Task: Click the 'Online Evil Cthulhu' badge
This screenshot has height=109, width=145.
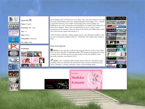Action: click(x=121, y=30)
